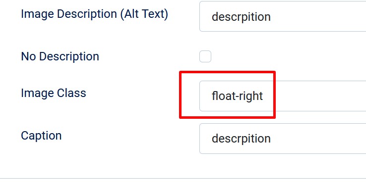
Task: Click the red highlight border around Image Class
Action: (227, 72)
